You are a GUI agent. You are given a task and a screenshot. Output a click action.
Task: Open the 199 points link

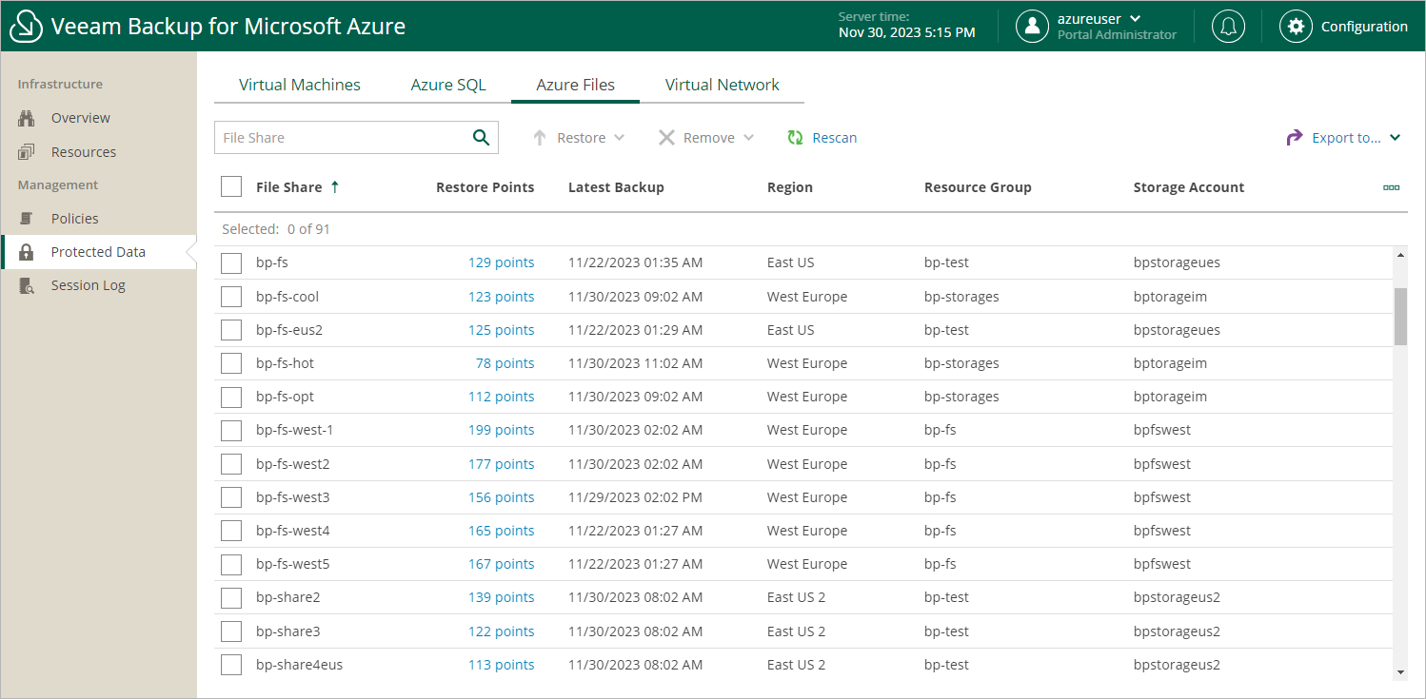coord(501,430)
